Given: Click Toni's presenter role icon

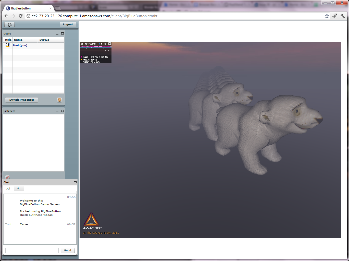Looking at the screenshot, I should [8, 45].
